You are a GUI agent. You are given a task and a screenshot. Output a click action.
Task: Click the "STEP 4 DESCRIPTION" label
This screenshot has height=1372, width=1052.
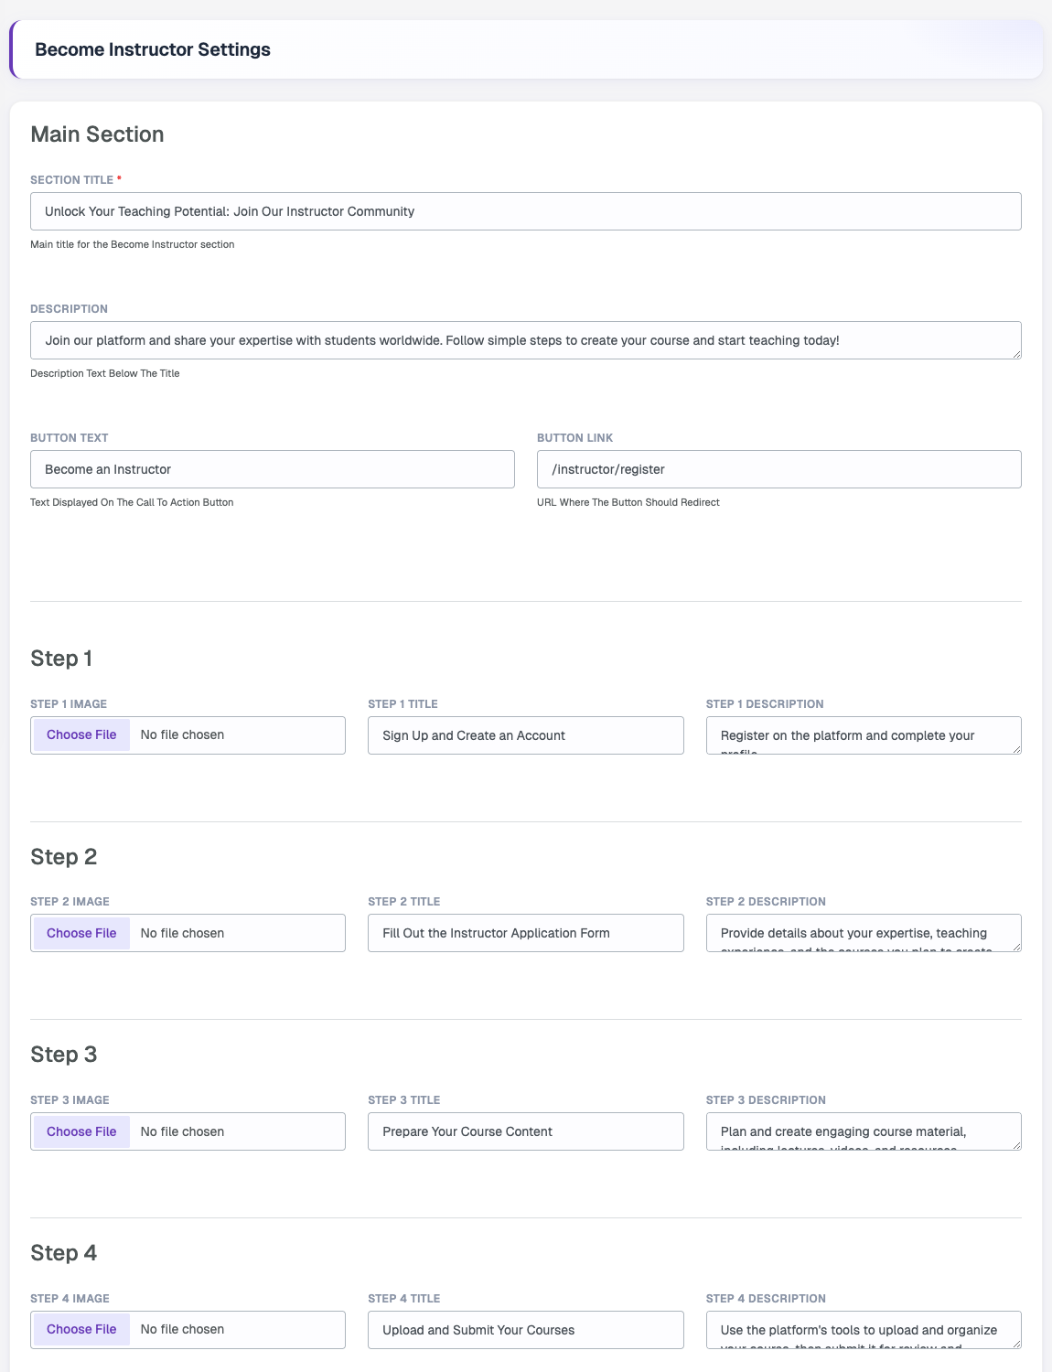tap(766, 1299)
